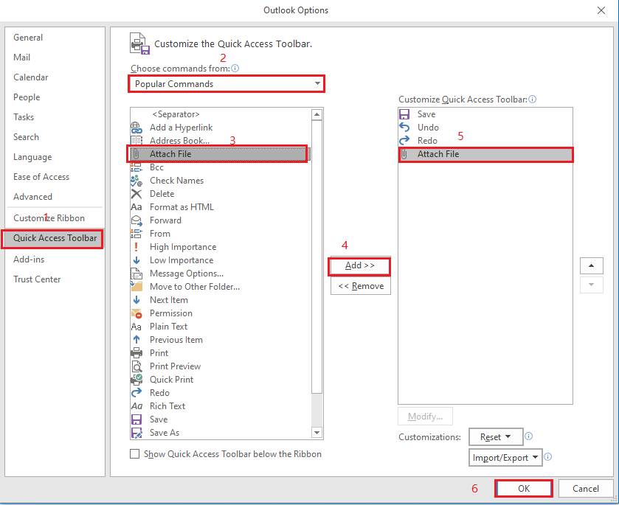Click the Add a Hyperlink globe icon
This screenshot has width=619, height=505.
click(136, 128)
